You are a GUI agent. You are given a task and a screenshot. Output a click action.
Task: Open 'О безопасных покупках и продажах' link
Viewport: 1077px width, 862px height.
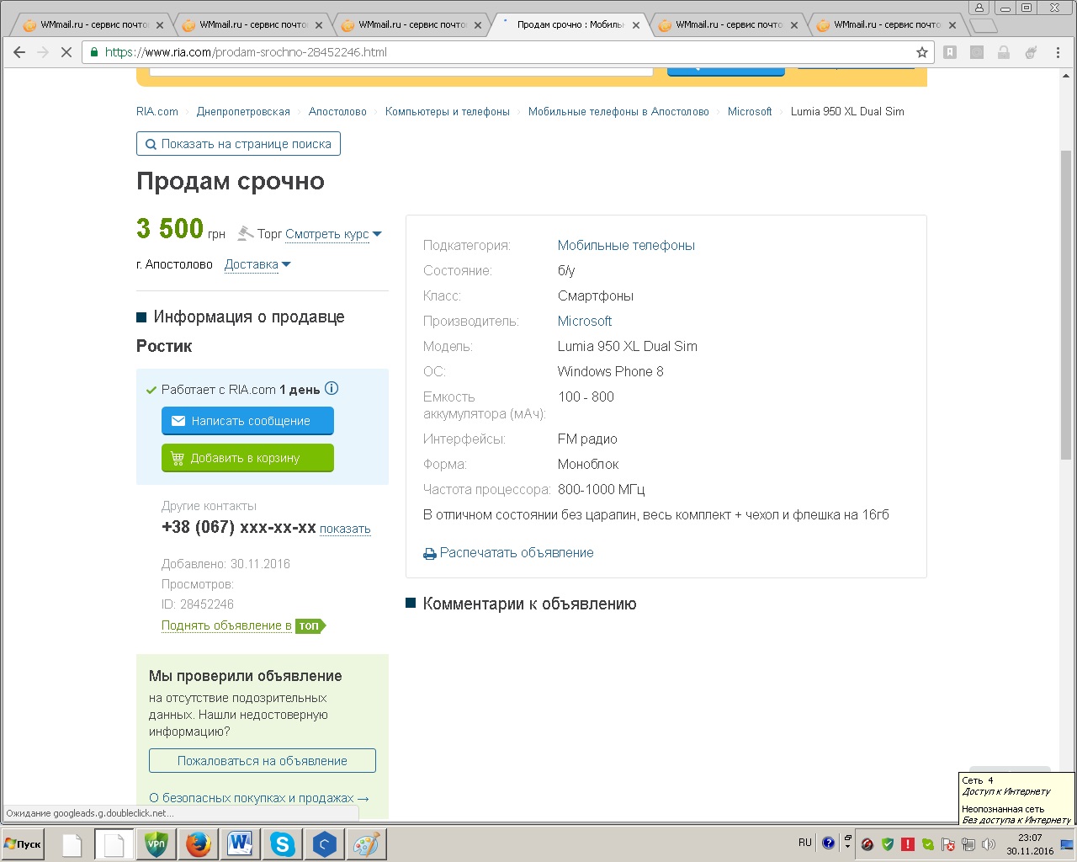(259, 798)
